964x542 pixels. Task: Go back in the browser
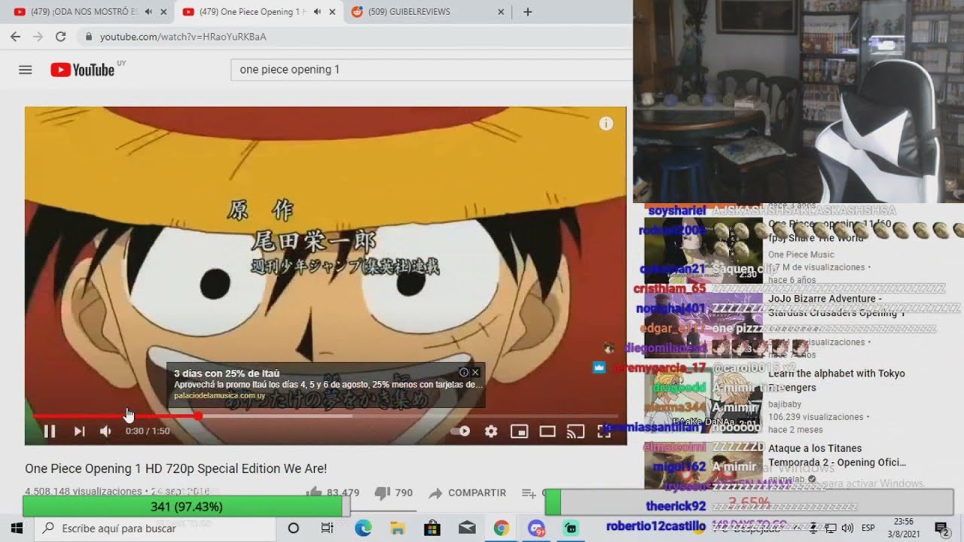click(15, 36)
